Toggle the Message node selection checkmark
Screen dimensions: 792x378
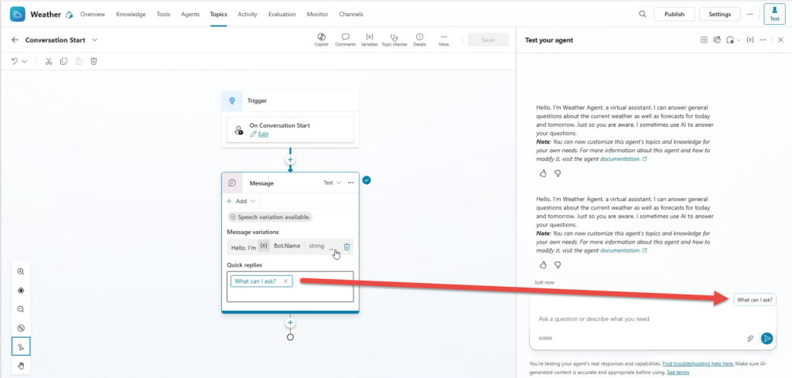pos(367,180)
